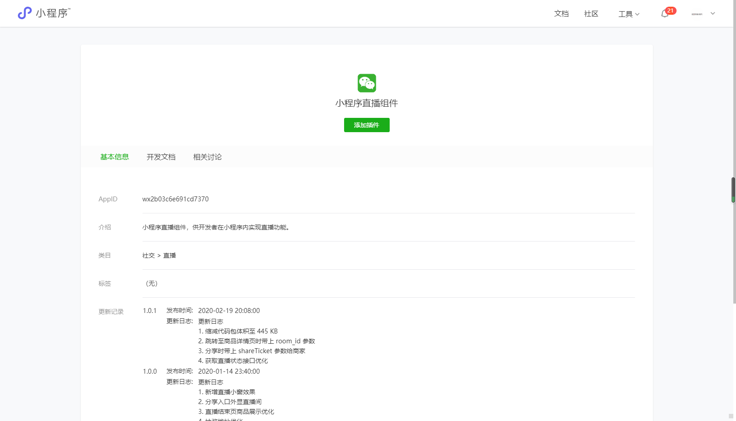Viewport: 736px width, 421px height.
Task: Click the 小程序 logo in the header
Action: [x=44, y=13]
